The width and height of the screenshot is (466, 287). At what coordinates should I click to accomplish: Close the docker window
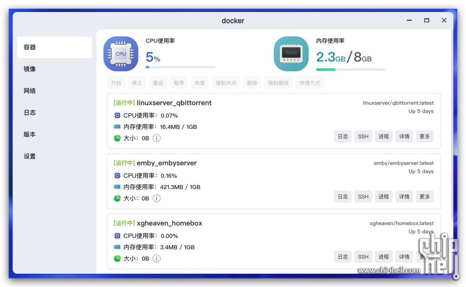[444, 20]
